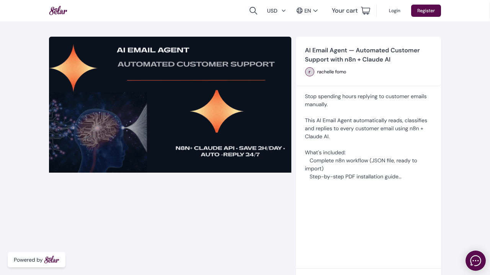490x275 pixels.
Task: Click the Login link
Action: (x=394, y=11)
